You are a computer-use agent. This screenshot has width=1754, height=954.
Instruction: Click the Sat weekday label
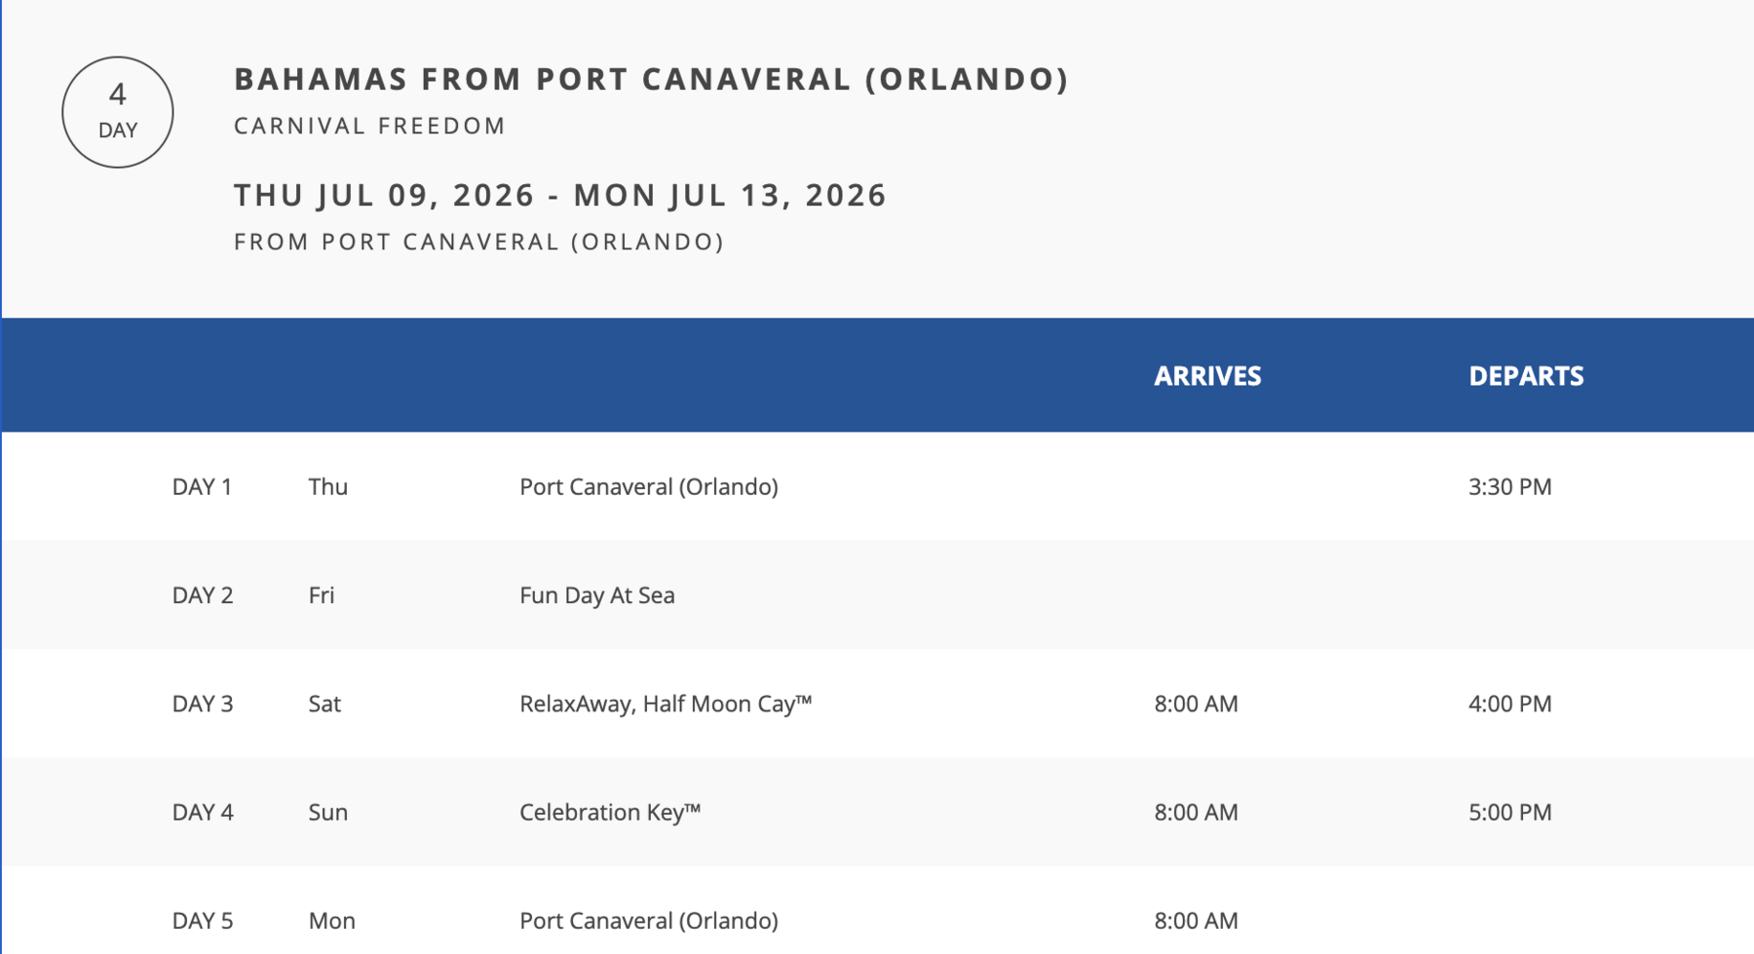click(324, 704)
